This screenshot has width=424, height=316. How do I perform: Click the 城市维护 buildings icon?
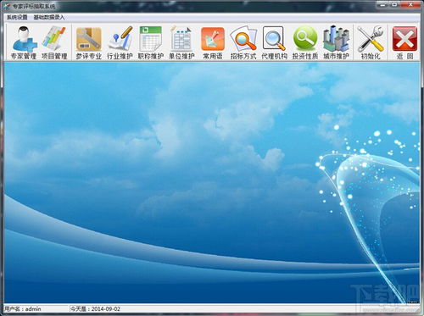(336, 42)
